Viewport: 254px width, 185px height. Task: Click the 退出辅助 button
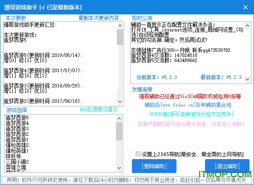click(x=227, y=166)
